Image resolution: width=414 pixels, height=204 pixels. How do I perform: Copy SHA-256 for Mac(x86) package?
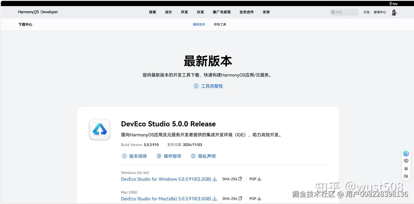click(240, 198)
